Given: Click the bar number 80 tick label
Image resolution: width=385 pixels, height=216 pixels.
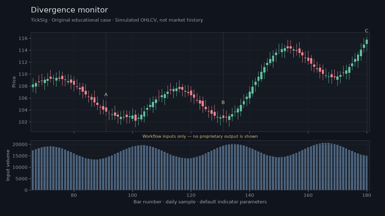Looking at the screenshot, I should point(74,195).
